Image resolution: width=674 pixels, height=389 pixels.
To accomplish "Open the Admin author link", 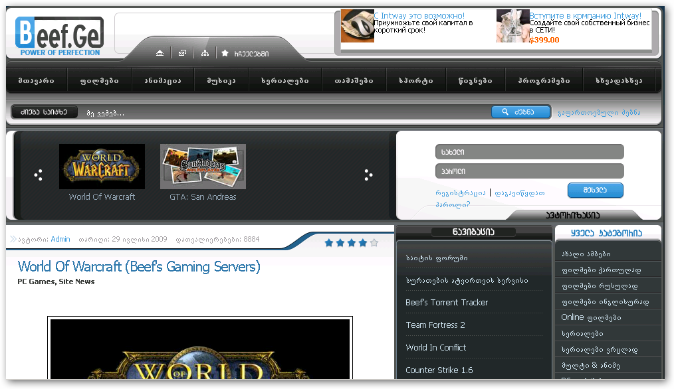I will tap(60, 239).
